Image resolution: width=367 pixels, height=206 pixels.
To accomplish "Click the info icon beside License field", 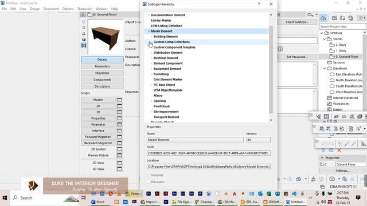I will click(280, 49).
